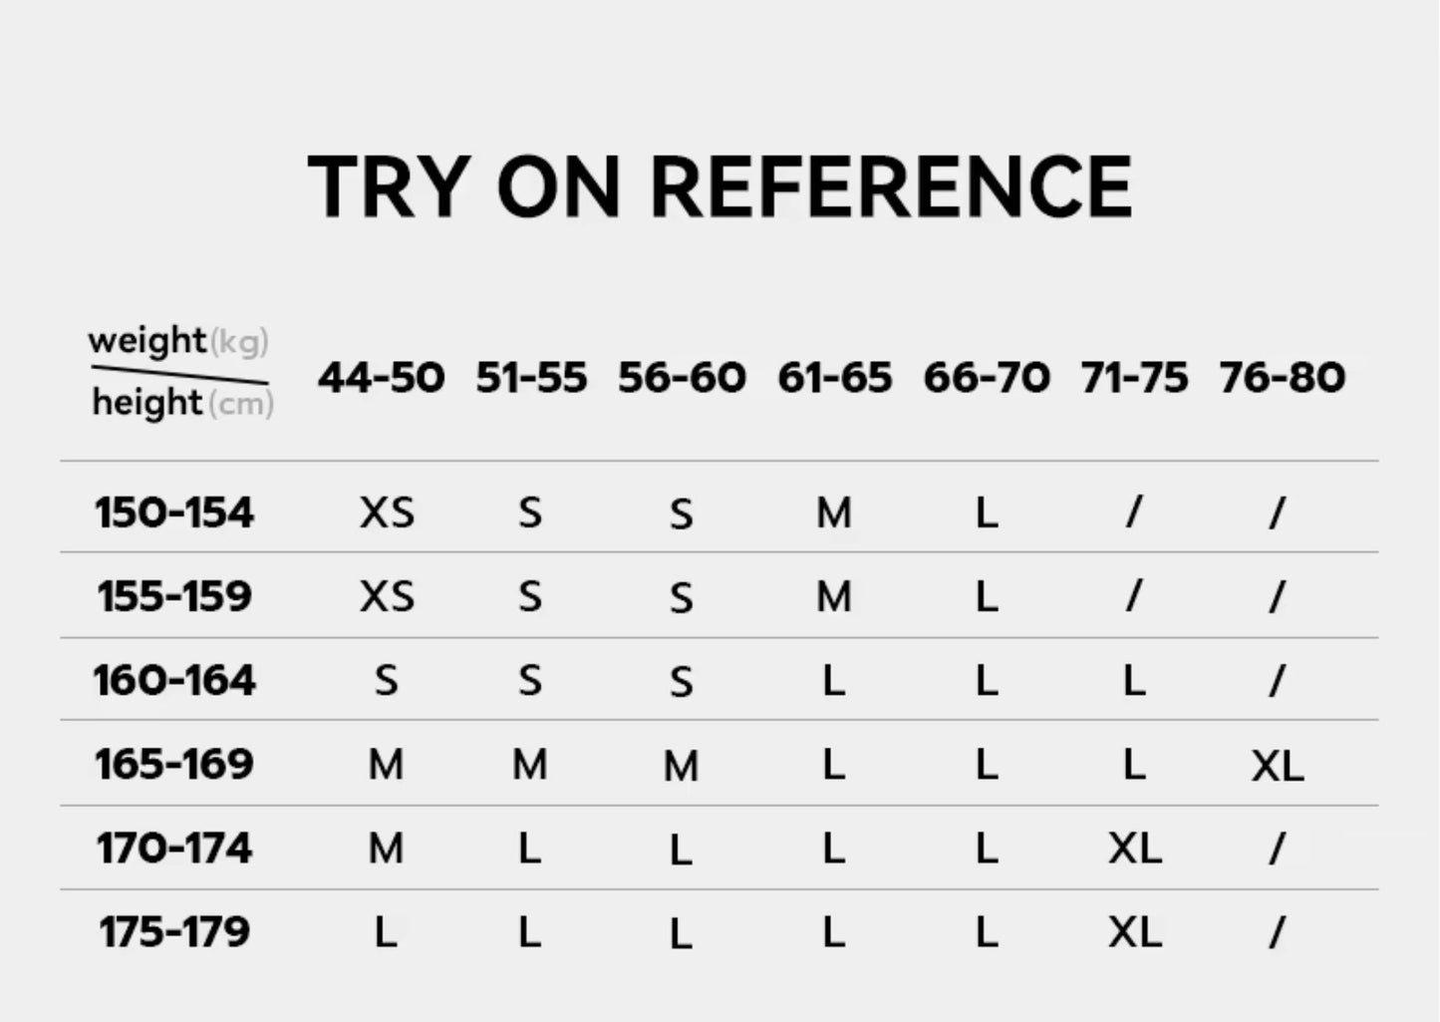Click the TRY ON REFERENCE title
1440x1022 pixels.
pos(720,186)
